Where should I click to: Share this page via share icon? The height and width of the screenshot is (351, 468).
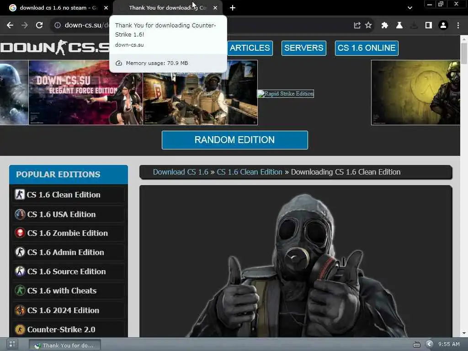pyautogui.click(x=357, y=26)
